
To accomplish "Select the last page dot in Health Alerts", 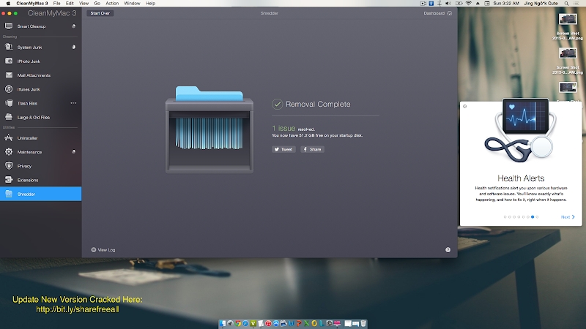I will point(537,216).
